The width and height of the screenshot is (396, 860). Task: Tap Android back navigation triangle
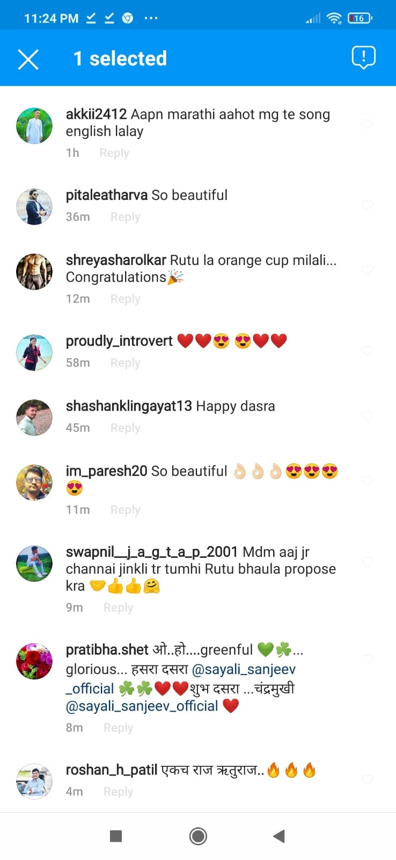278,836
